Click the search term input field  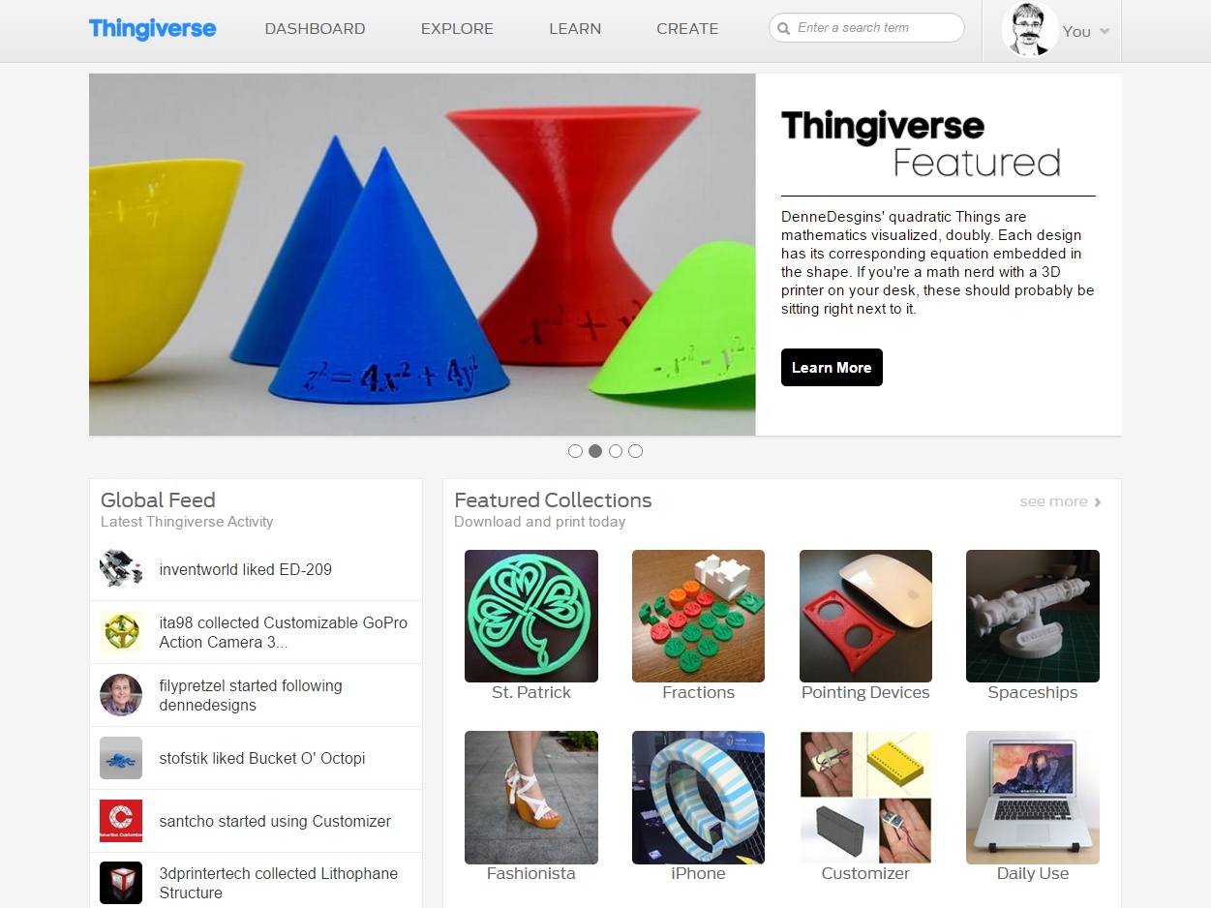click(x=866, y=28)
